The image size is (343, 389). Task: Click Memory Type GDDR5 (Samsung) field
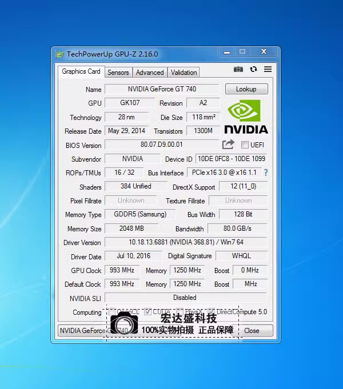(x=140, y=214)
